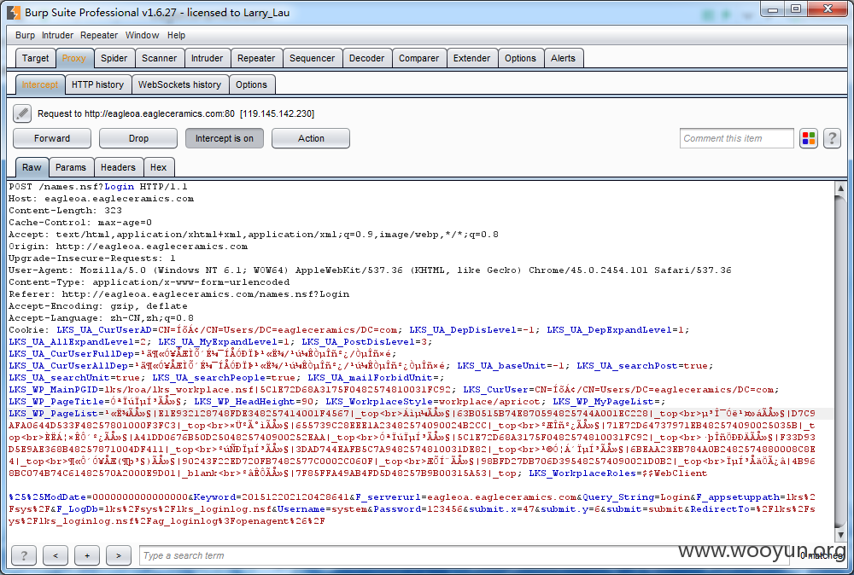The width and height of the screenshot is (854, 575).
Task: Click the Content-Type header line
Action: click(x=149, y=282)
